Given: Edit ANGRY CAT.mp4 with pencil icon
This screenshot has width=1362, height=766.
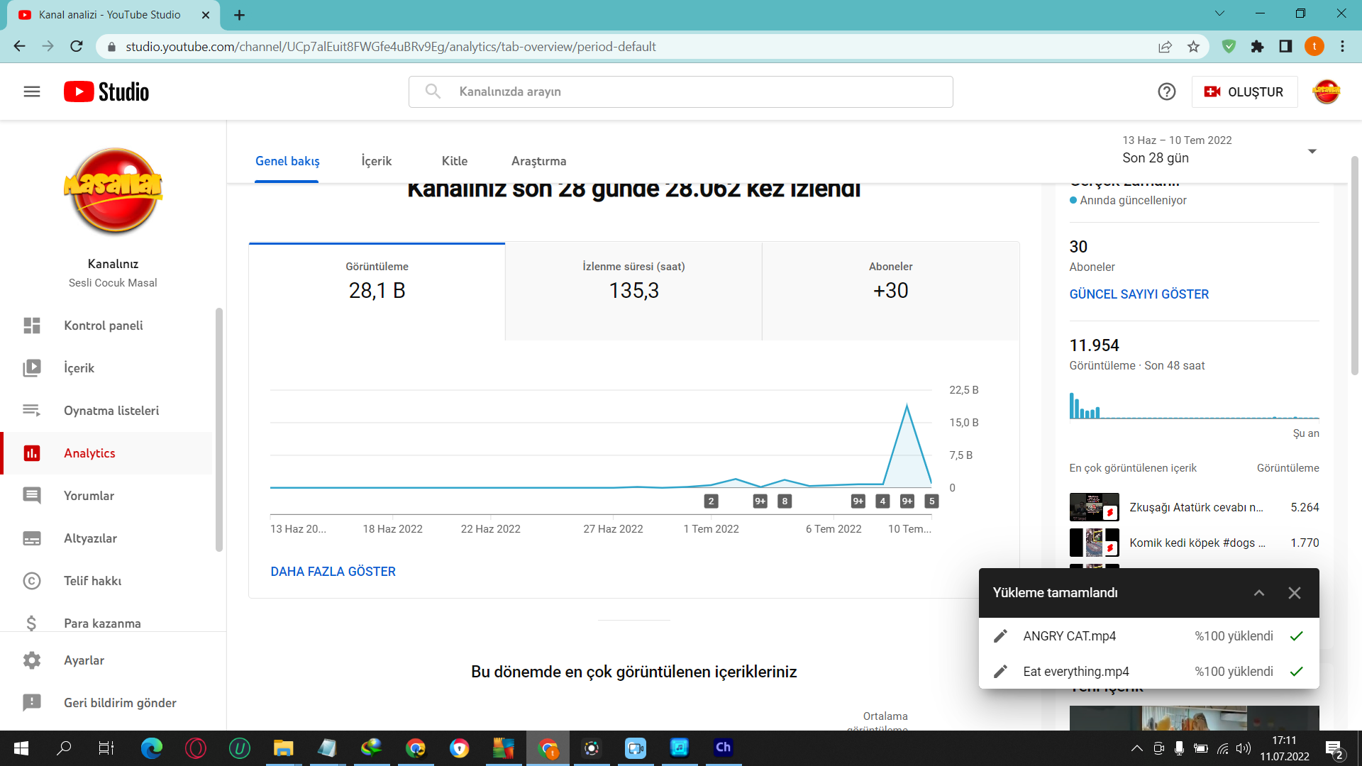Looking at the screenshot, I should (1000, 636).
